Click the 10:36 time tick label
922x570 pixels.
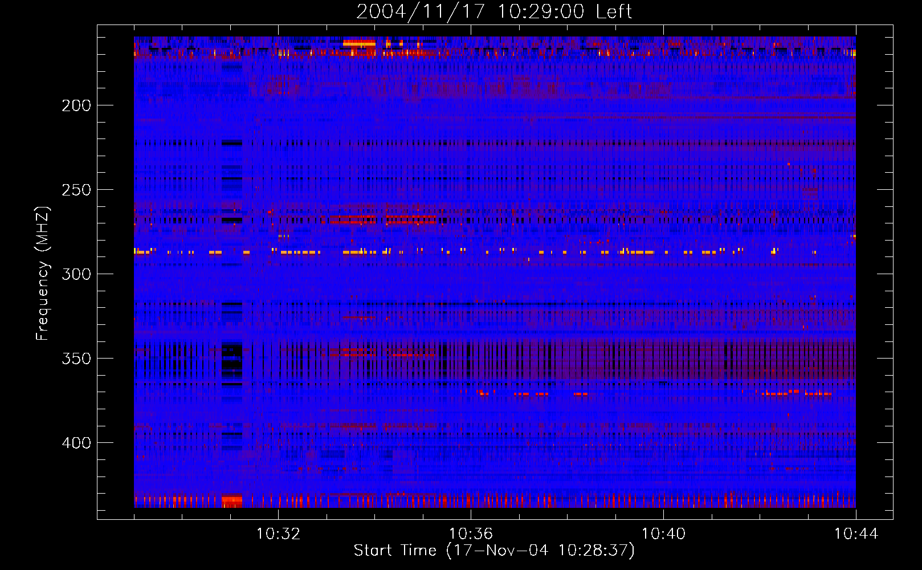(471, 534)
